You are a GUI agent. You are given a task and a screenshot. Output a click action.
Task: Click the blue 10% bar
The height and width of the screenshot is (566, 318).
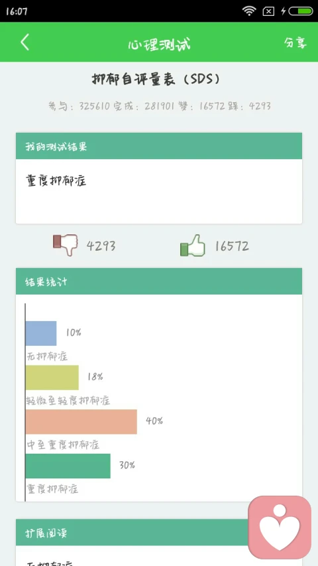pos(41,333)
